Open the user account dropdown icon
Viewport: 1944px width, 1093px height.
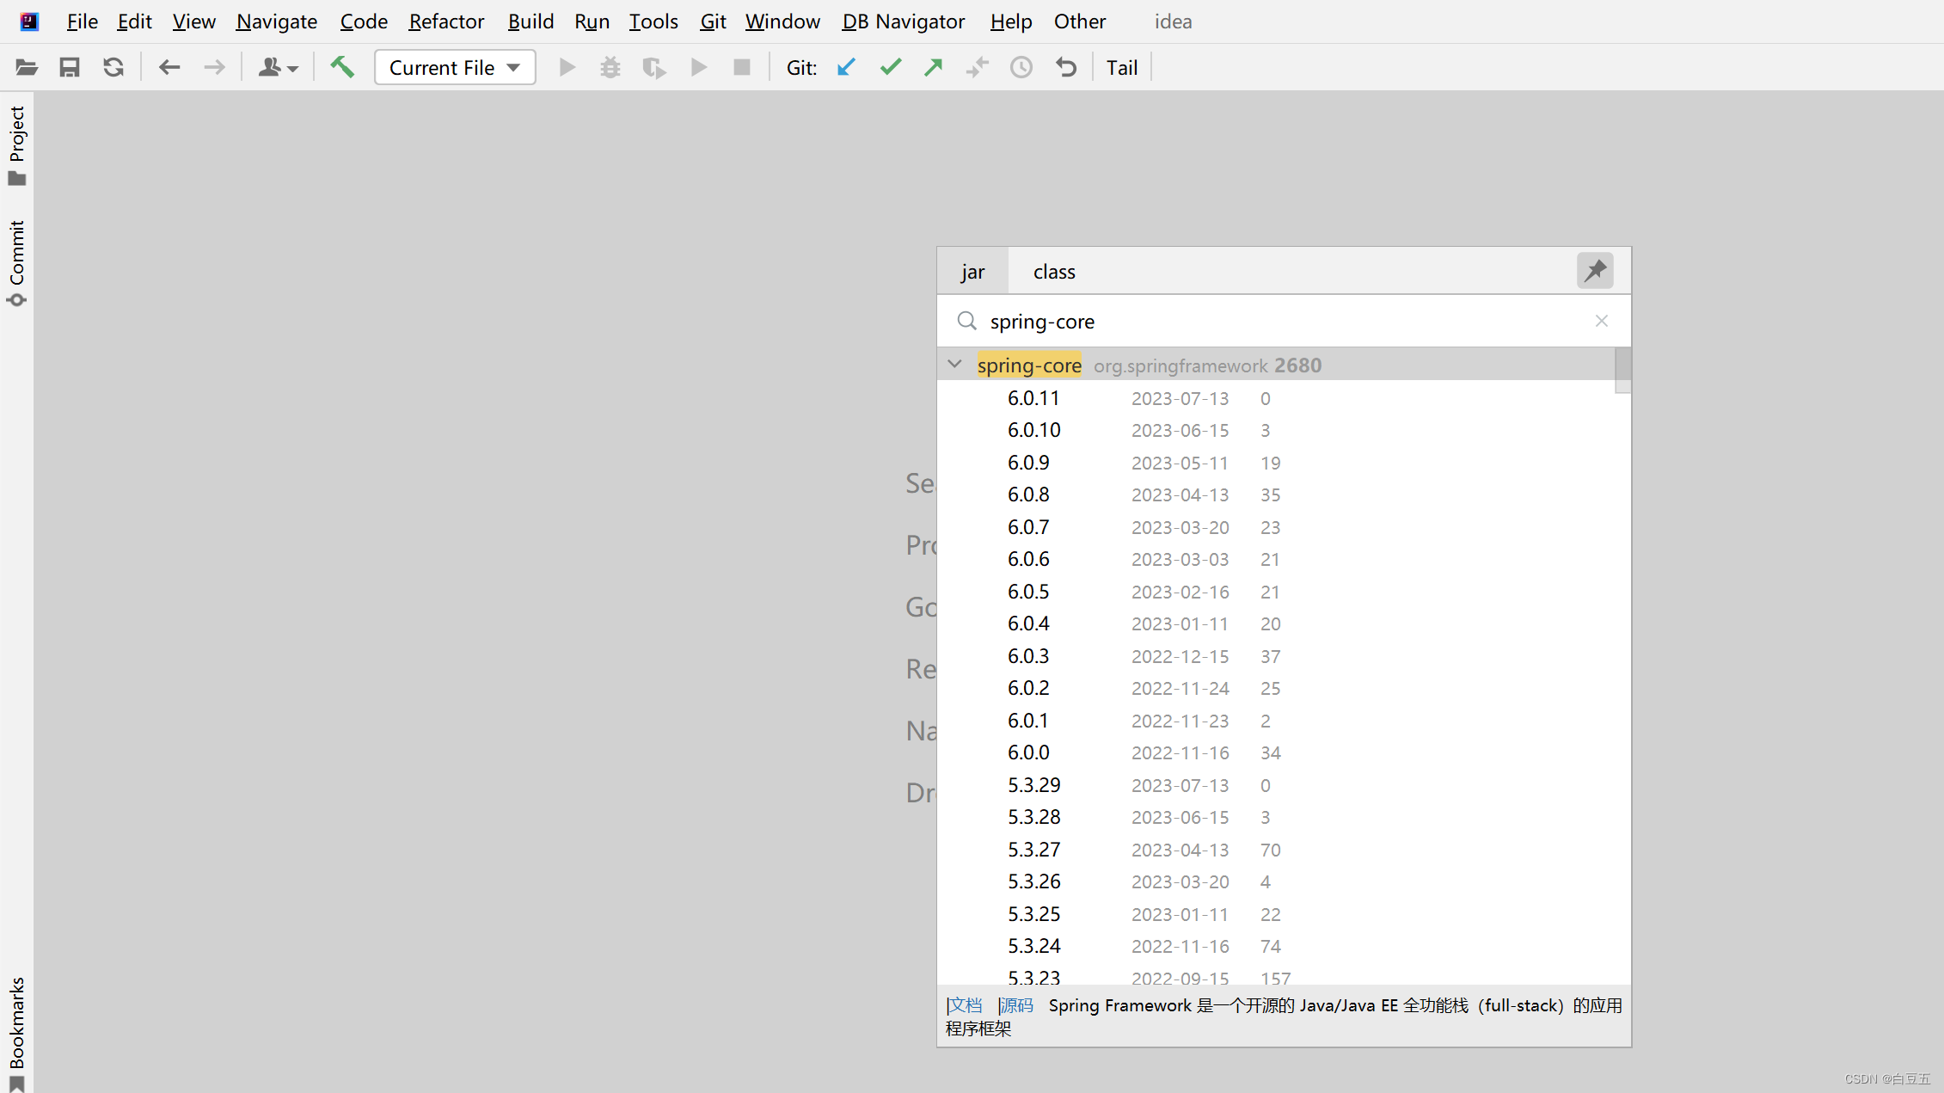pyautogui.click(x=278, y=67)
